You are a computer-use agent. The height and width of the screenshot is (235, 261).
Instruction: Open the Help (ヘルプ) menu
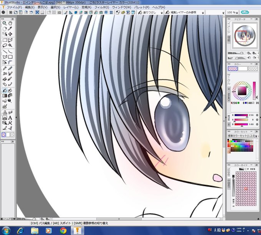click(159, 8)
